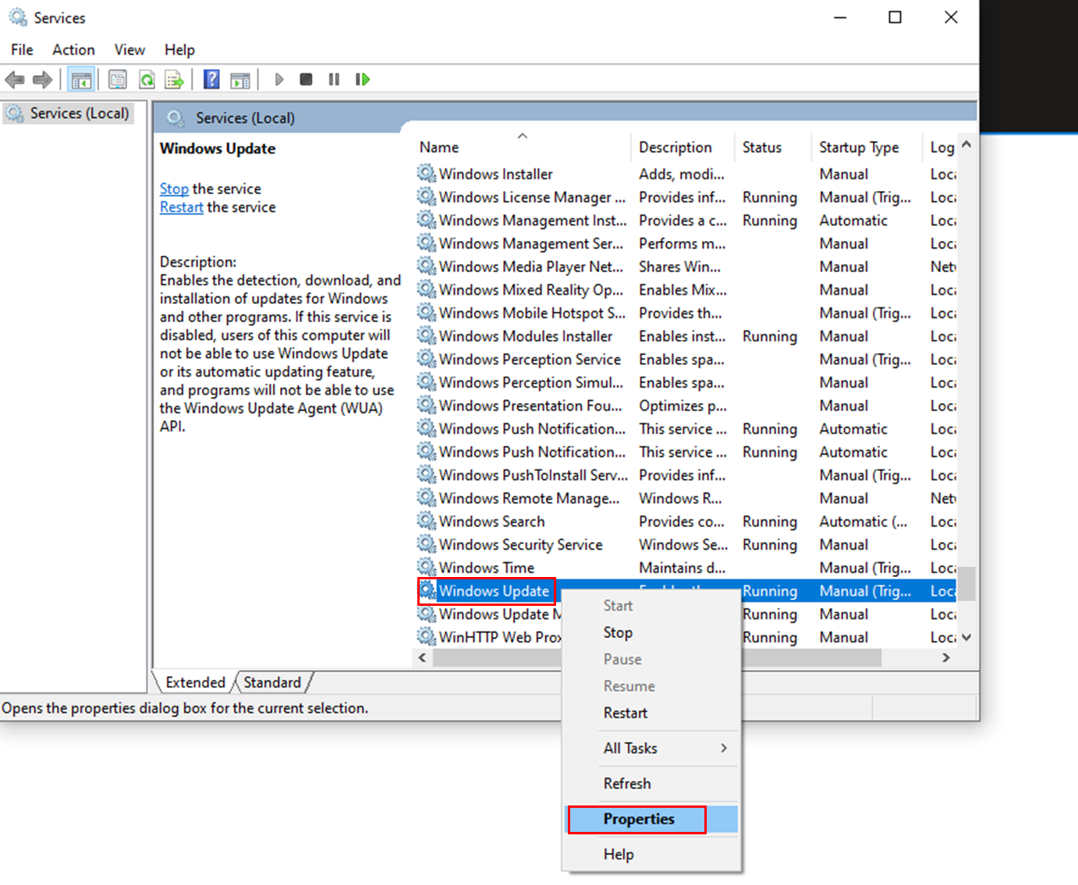The width and height of the screenshot is (1078, 885).
Task: Choose Properties in the context menu
Action: click(651, 819)
